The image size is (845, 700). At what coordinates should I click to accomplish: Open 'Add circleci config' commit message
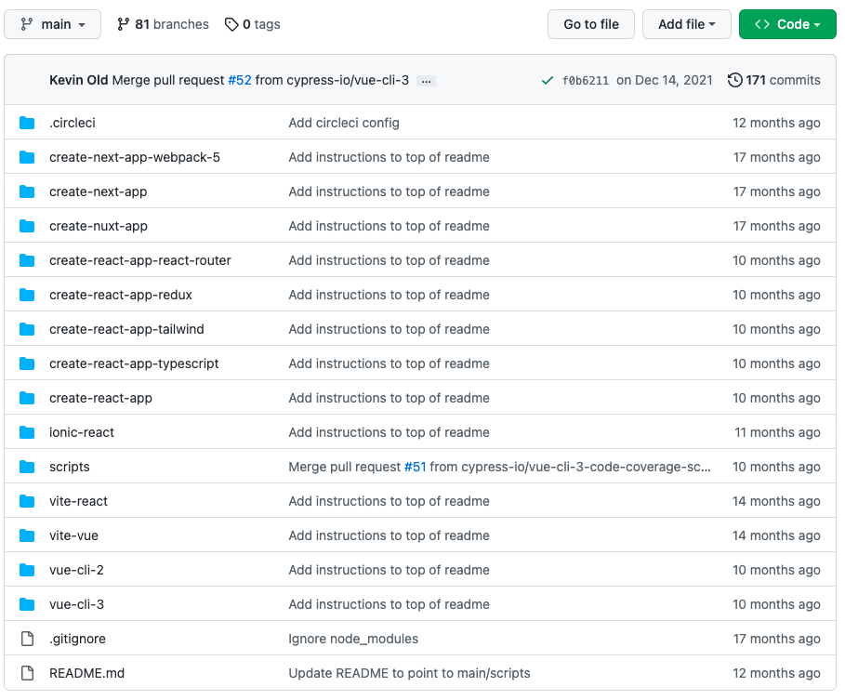tap(344, 123)
